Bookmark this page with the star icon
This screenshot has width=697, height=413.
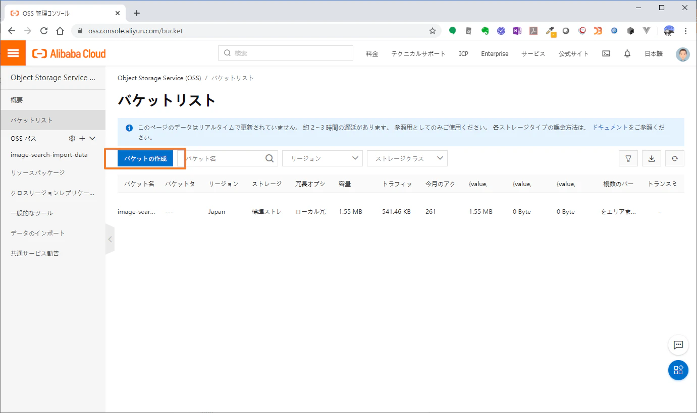click(433, 31)
